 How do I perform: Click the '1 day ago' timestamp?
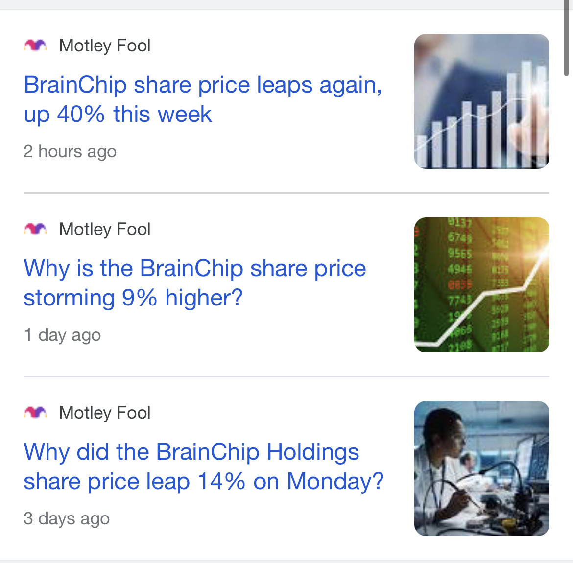[62, 335]
